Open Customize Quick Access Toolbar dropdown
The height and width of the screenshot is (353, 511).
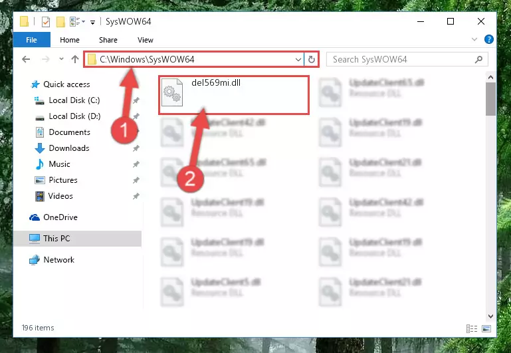92,22
